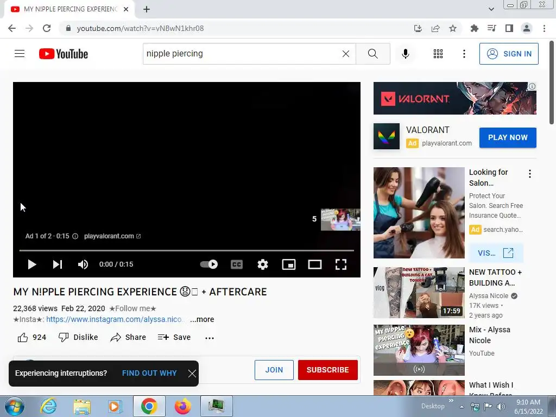The image size is (556, 417).
Task: Show hidden system tray icons
Action: (462, 407)
